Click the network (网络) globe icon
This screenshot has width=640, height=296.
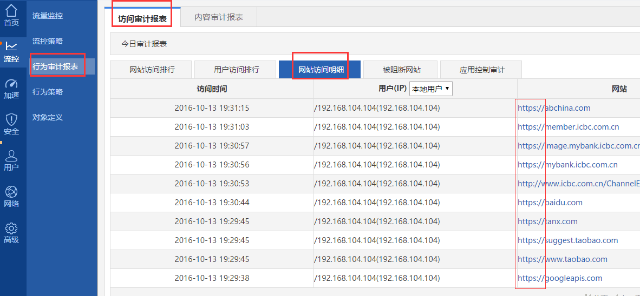pyautogui.click(x=11, y=192)
